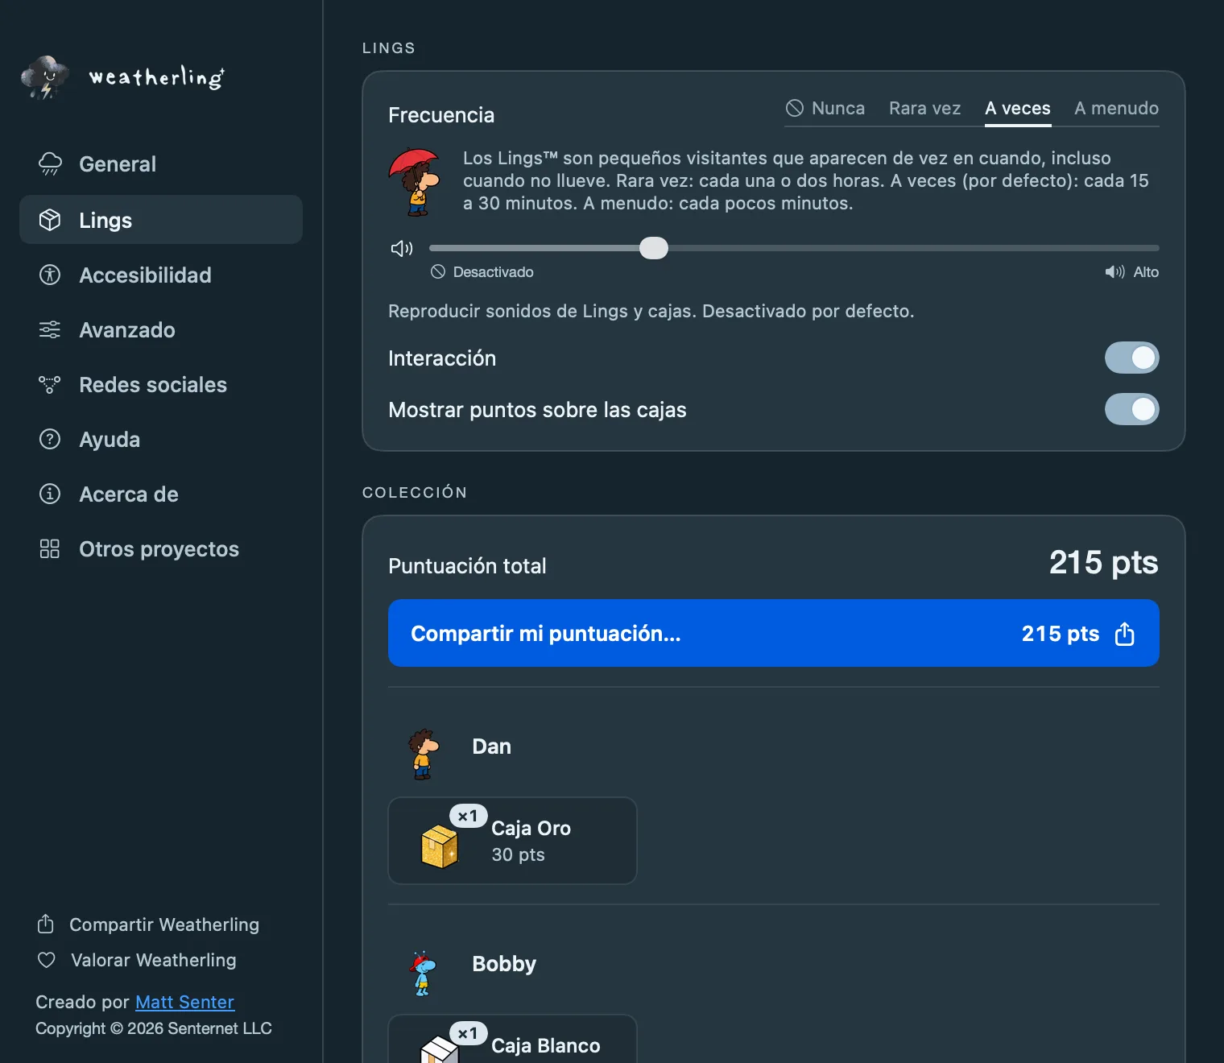Click the General rain cloud icon

coord(50,163)
